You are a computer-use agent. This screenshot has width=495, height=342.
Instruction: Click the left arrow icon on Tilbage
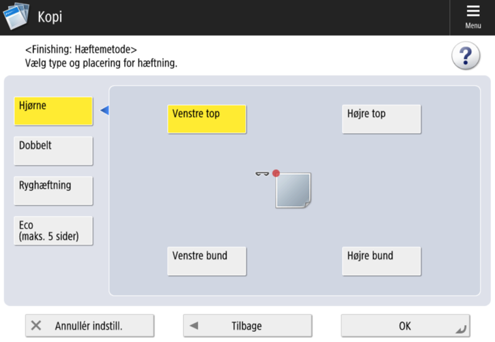[x=194, y=326]
